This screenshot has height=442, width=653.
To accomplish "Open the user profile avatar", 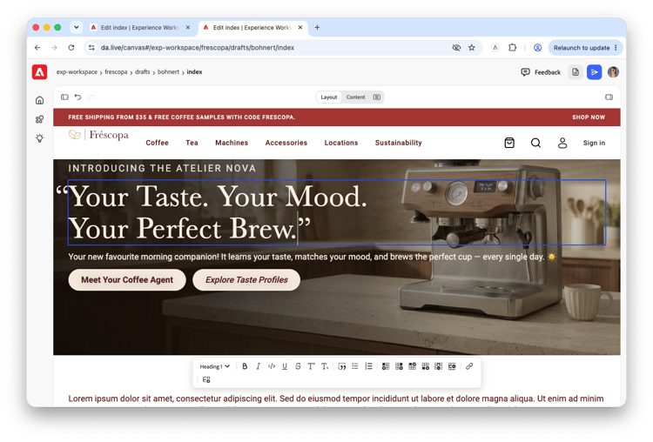I will coord(613,72).
